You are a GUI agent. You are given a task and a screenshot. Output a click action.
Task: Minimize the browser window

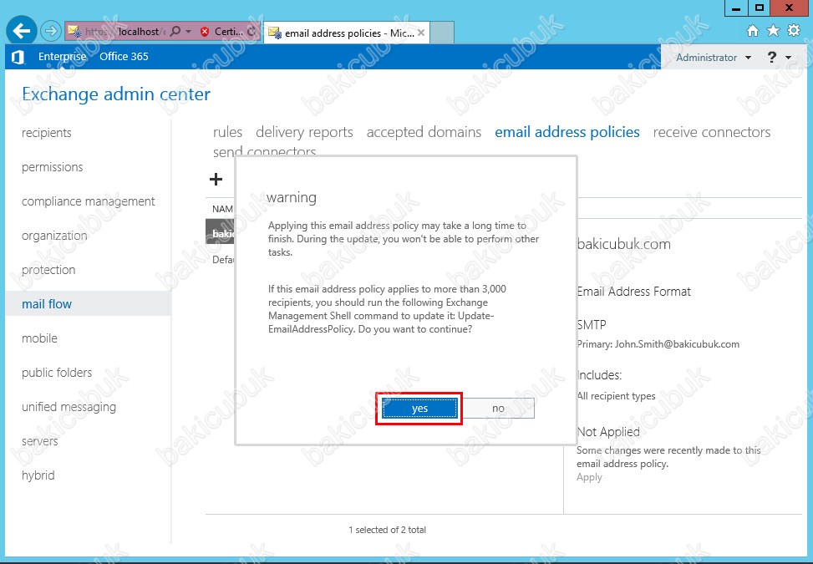735,8
